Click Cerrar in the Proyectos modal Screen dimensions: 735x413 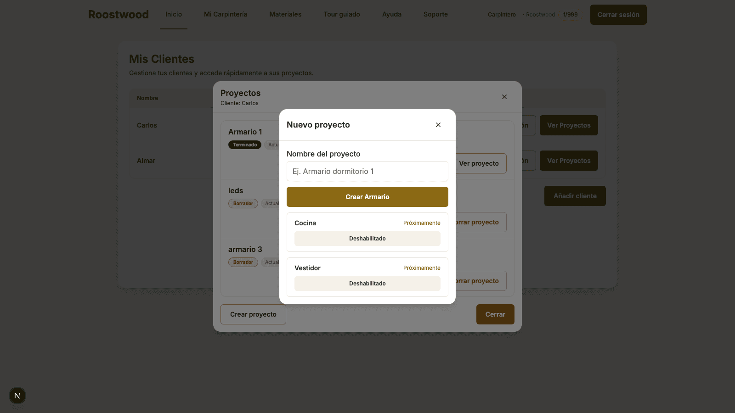tap(495, 314)
